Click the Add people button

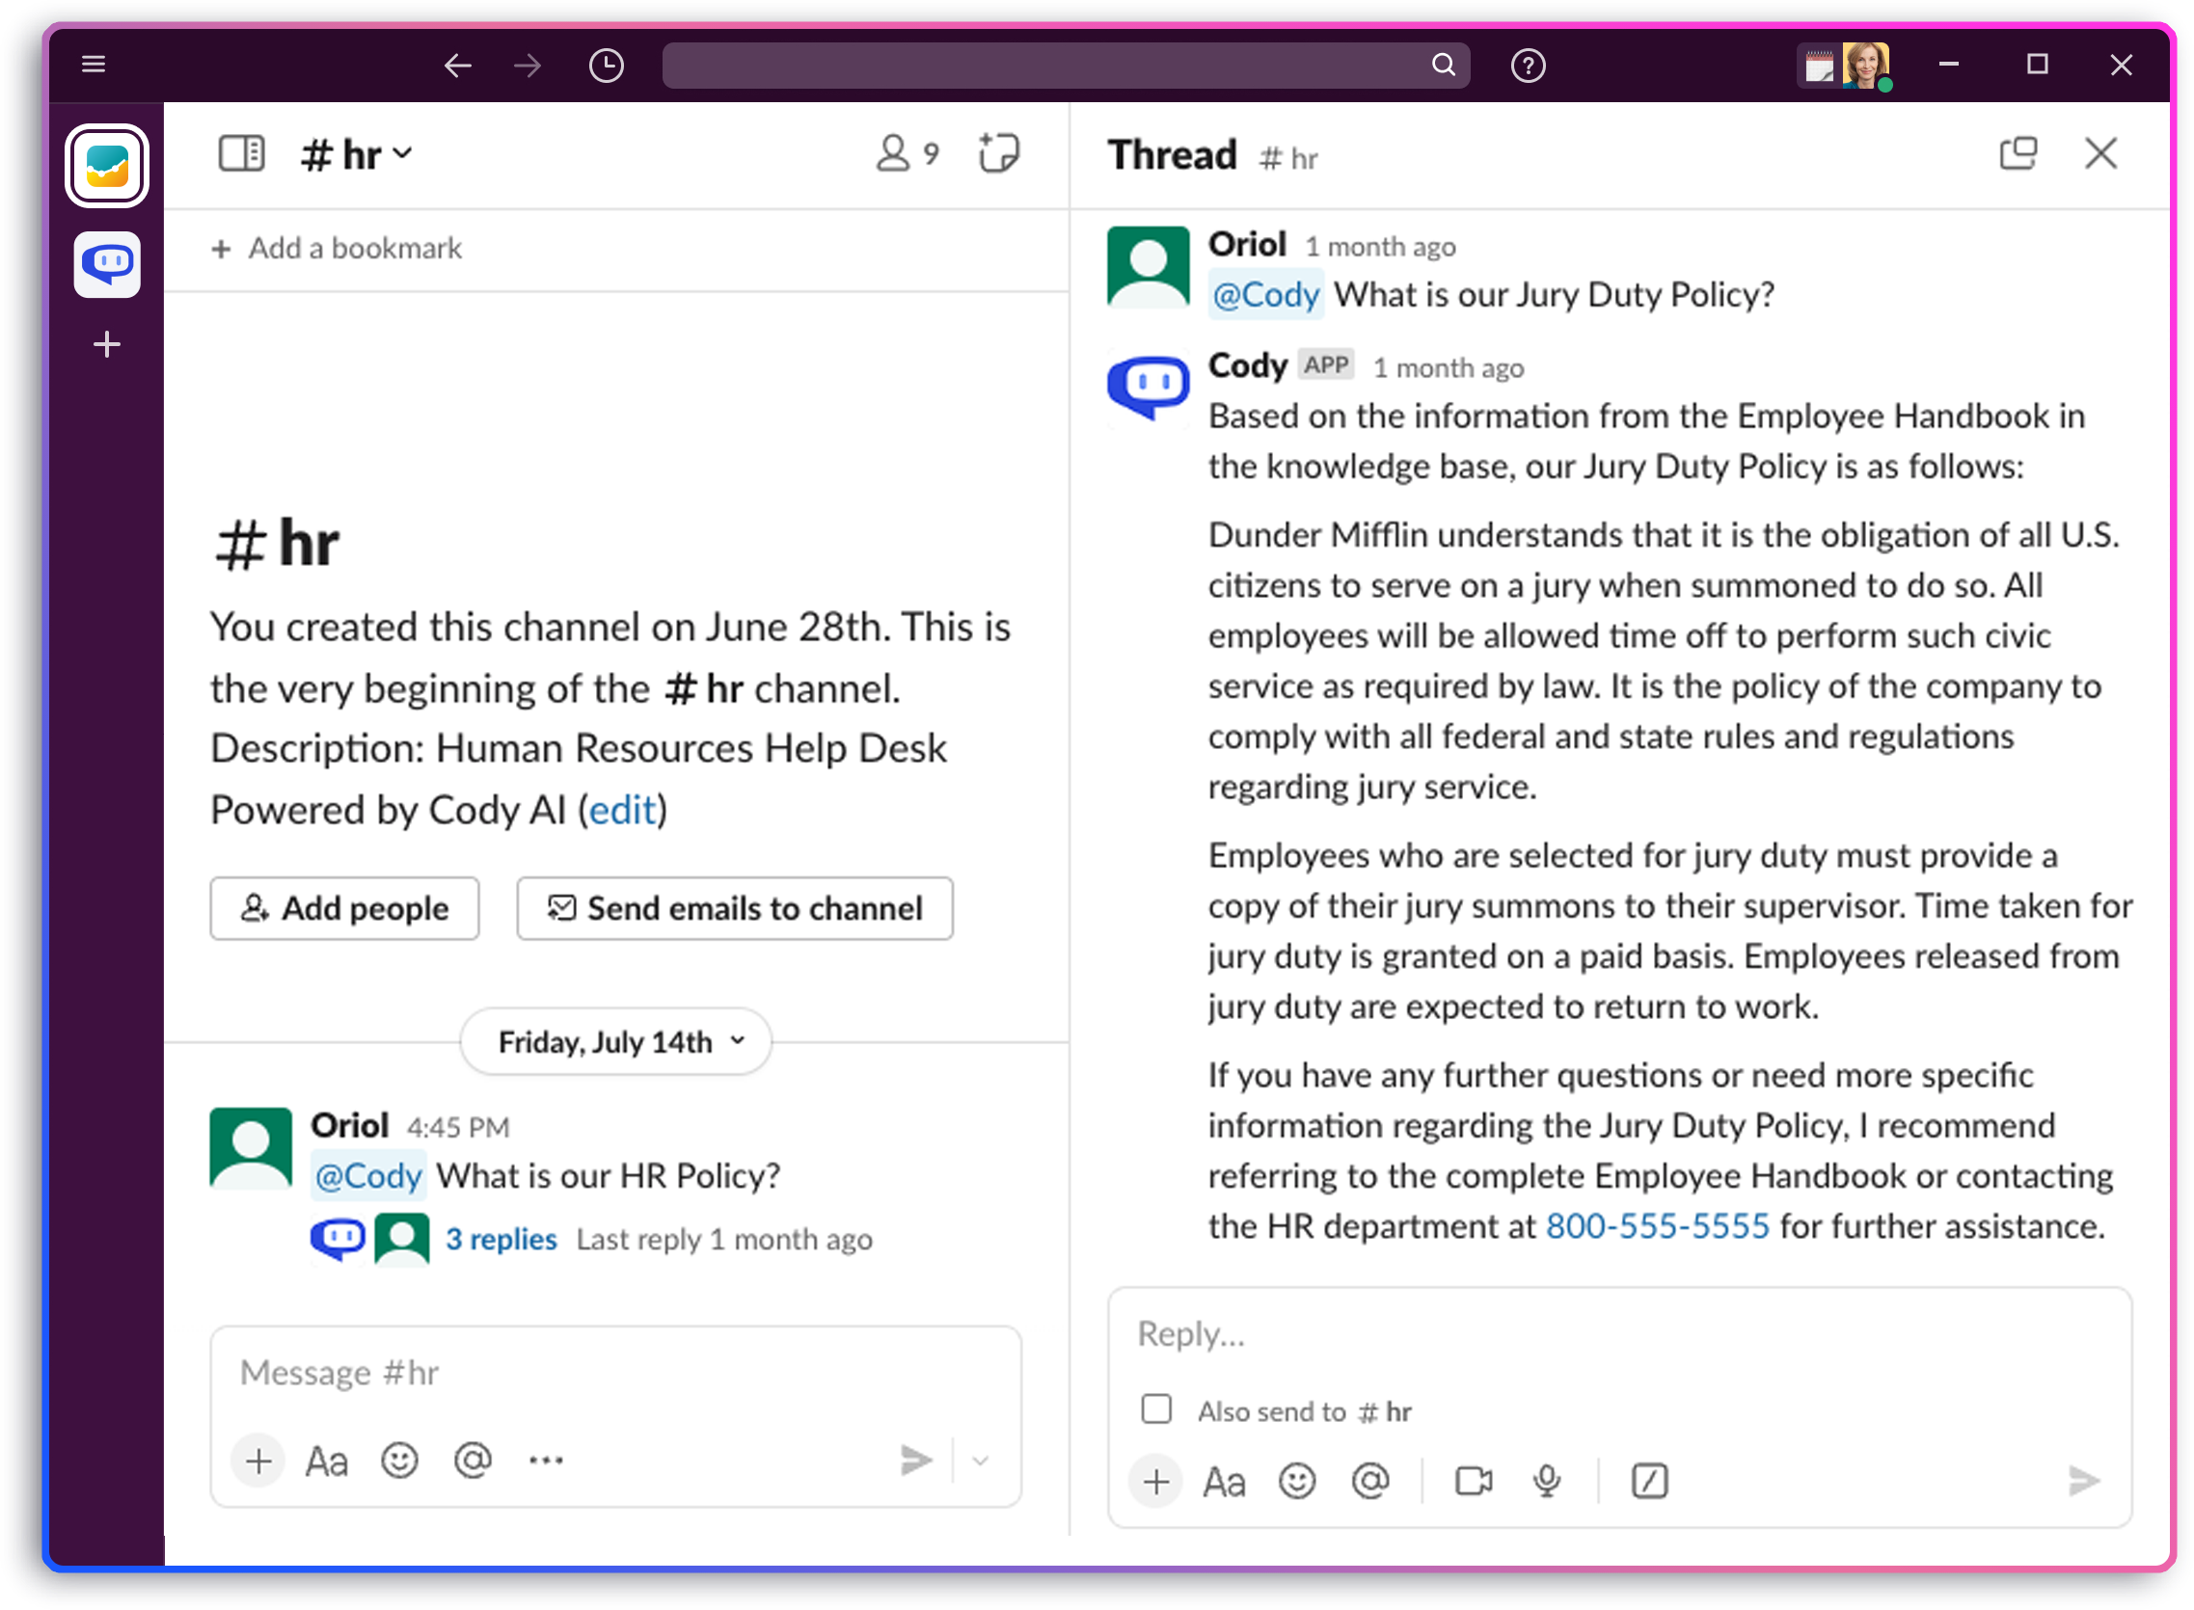tap(345, 908)
